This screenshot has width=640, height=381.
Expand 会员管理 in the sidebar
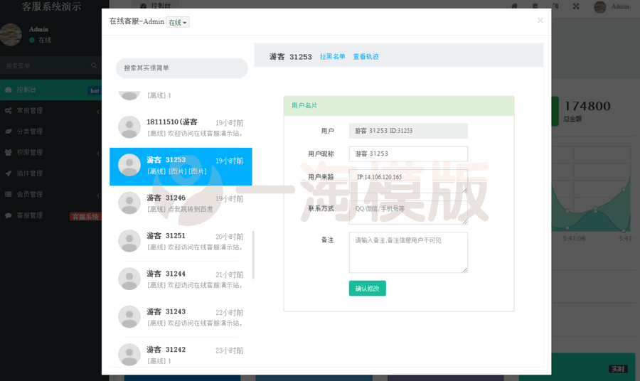tap(50, 195)
